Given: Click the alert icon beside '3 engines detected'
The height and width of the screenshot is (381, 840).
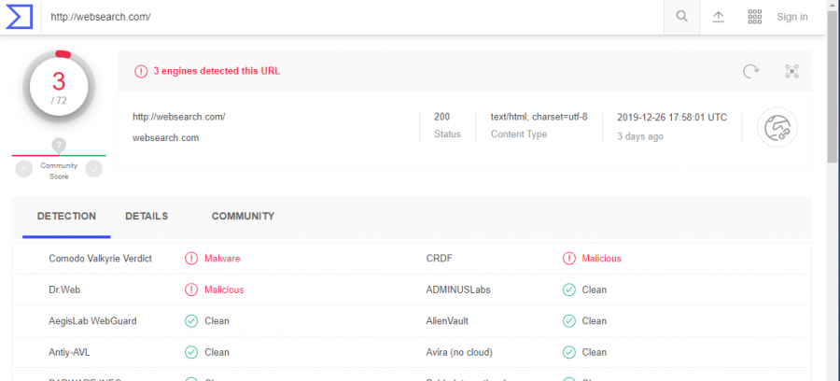Looking at the screenshot, I should [140, 71].
